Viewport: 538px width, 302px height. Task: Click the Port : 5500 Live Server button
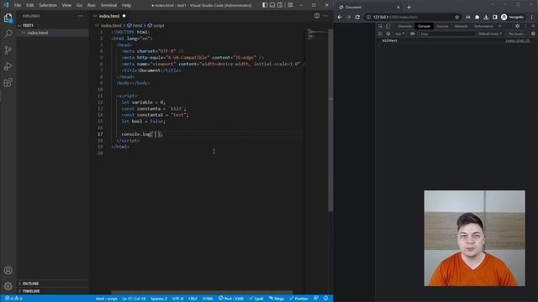231,299
